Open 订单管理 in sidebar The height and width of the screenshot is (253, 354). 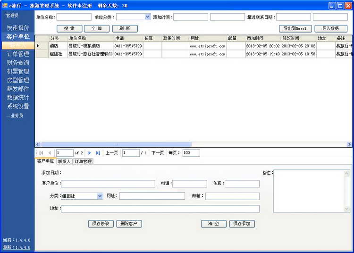[18, 54]
